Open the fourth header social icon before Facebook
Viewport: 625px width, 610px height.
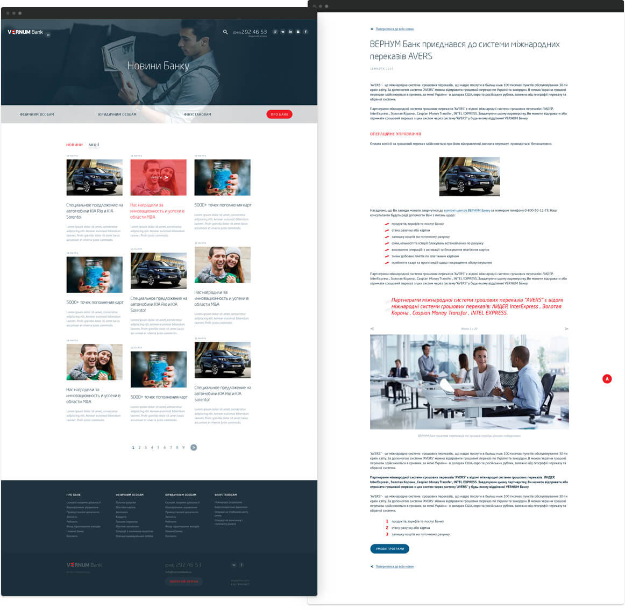(298, 32)
